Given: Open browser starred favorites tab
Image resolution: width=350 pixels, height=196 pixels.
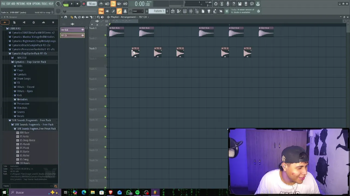Looking at the screenshot, I should (53, 22).
